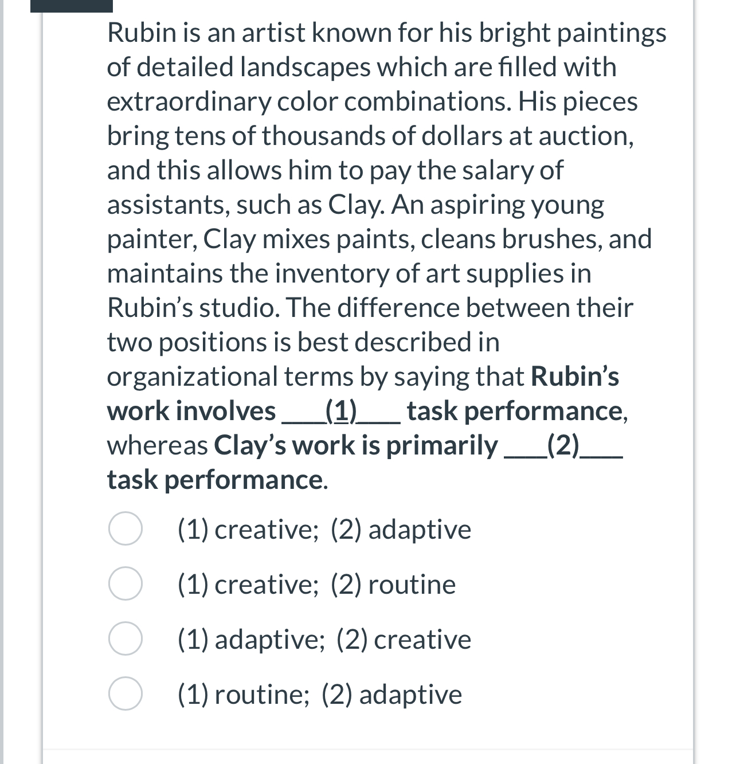Click the blank (2) in the question
The width and height of the screenshot is (736, 764).
click(563, 450)
